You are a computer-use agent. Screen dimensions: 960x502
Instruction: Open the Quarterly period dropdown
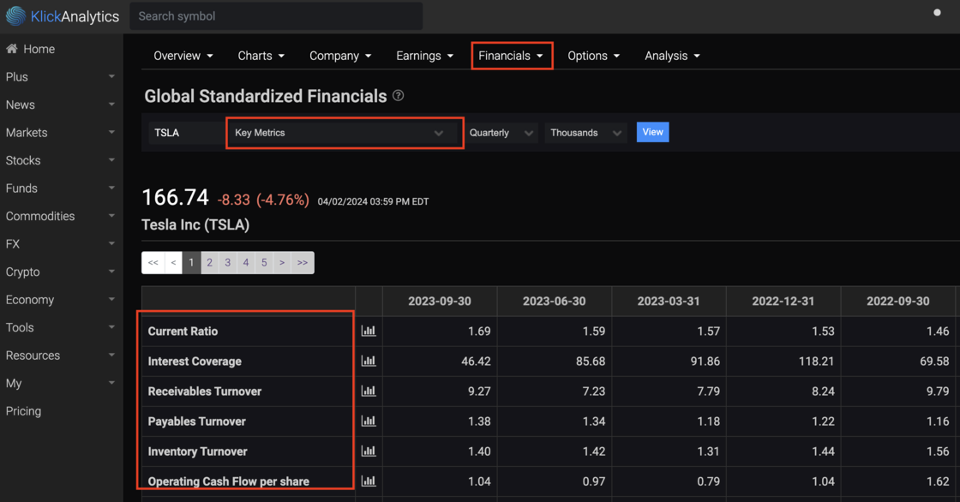coord(501,133)
